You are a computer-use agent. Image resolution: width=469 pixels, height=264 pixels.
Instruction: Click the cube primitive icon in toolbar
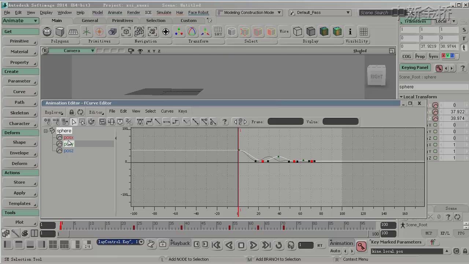pos(60,32)
